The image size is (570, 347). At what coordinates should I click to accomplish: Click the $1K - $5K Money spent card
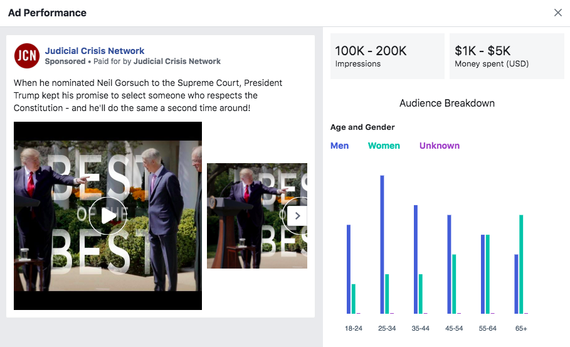[507, 56]
